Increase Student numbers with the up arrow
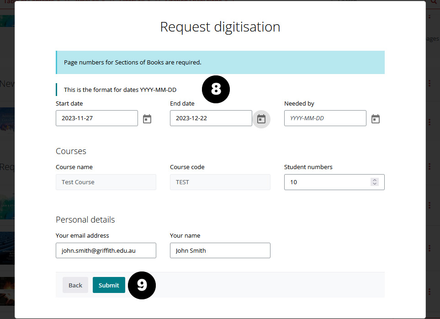The height and width of the screenshot is (319, 440). 375,180
